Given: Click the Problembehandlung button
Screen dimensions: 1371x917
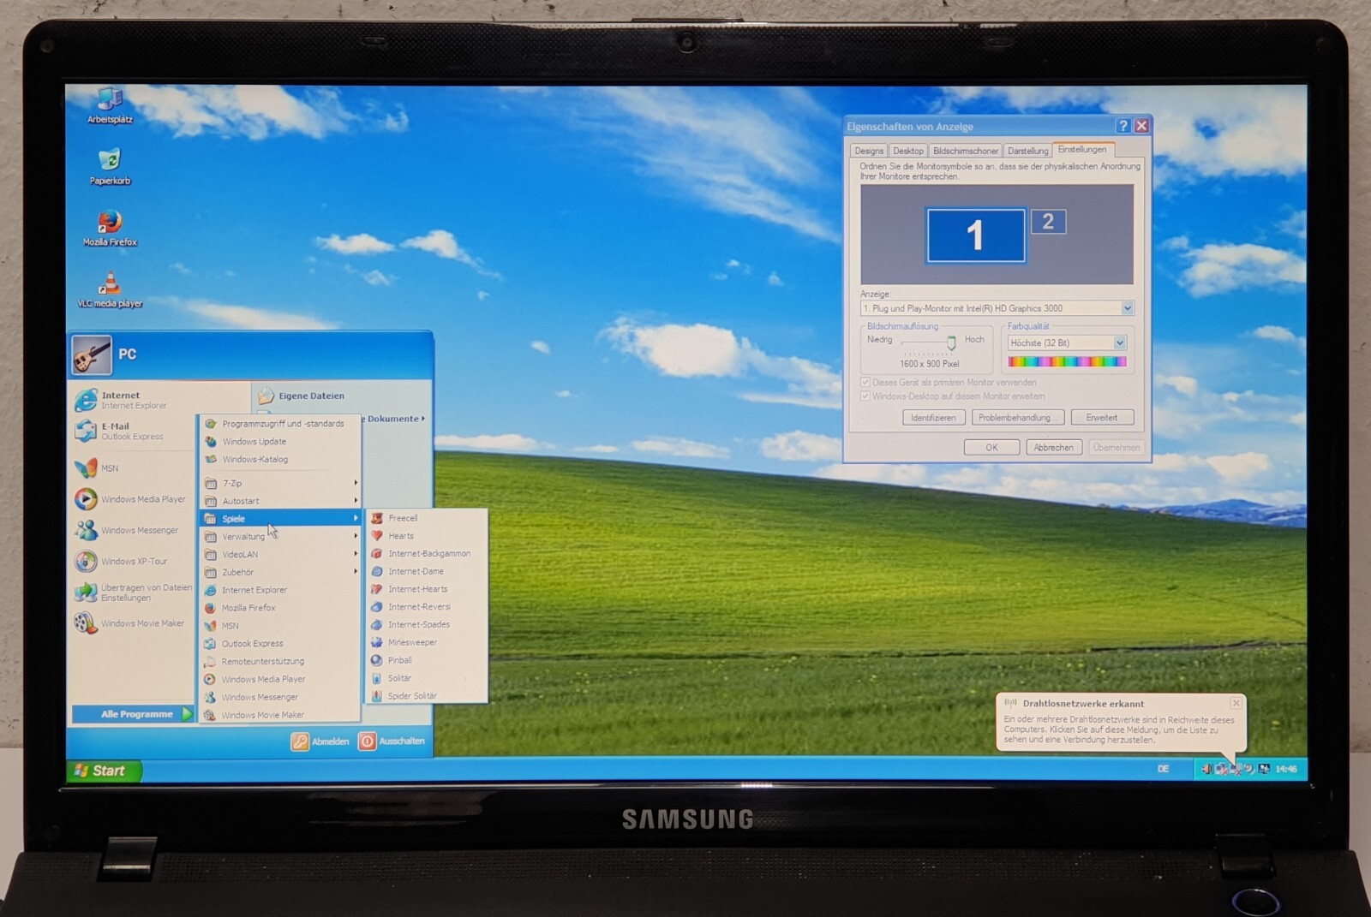Looking at the screenshot, I should click(1018, 418).
